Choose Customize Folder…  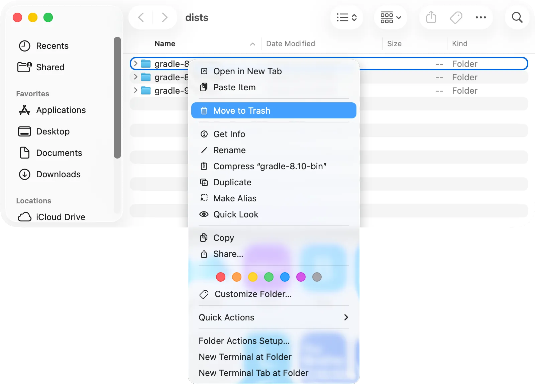(274, 294)
